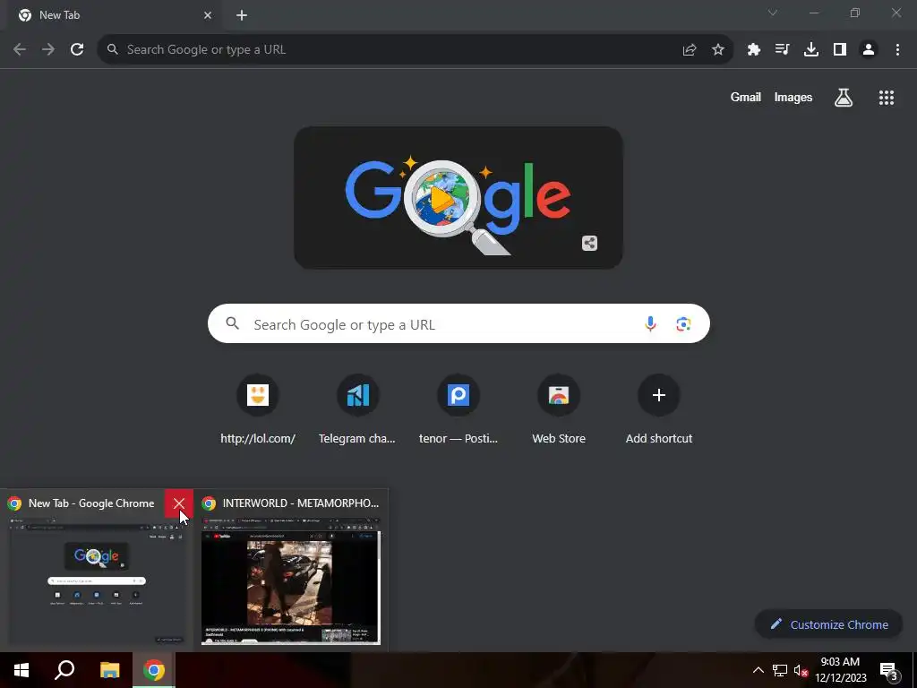Close New Tab window preview
This screenshot has height=688, width=917.
179,503
